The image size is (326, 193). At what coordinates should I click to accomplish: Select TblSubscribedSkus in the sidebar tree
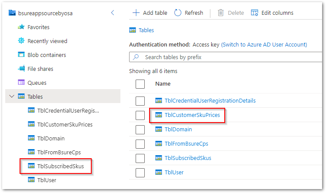point(63,166)
